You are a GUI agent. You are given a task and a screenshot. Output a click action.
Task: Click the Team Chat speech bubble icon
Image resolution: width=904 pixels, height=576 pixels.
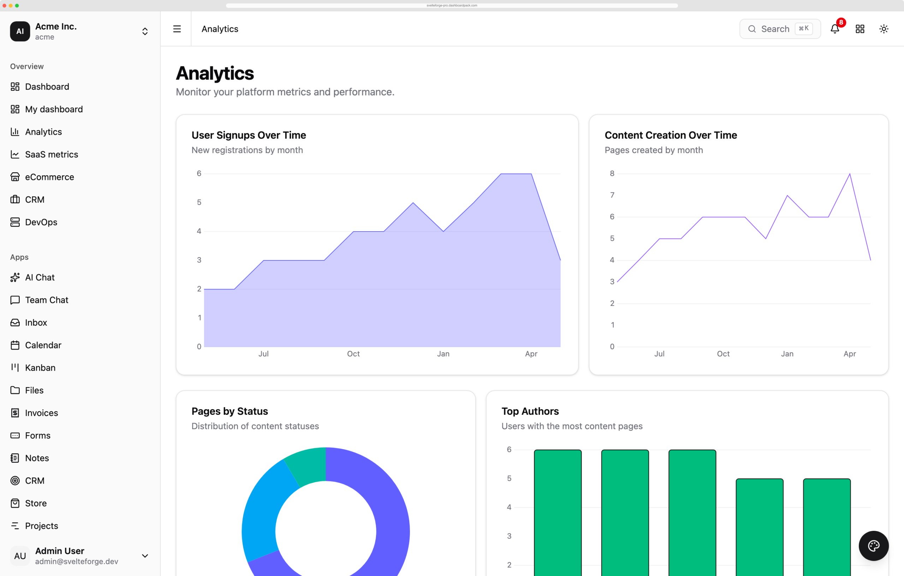15,300
